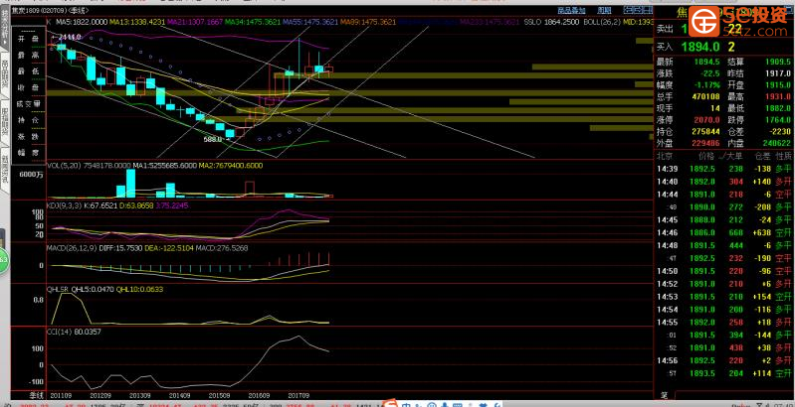Click the CCI(14) indicator label
This screenshot has height=407, width=795.
pyautogui.click(x=59, y=333)
